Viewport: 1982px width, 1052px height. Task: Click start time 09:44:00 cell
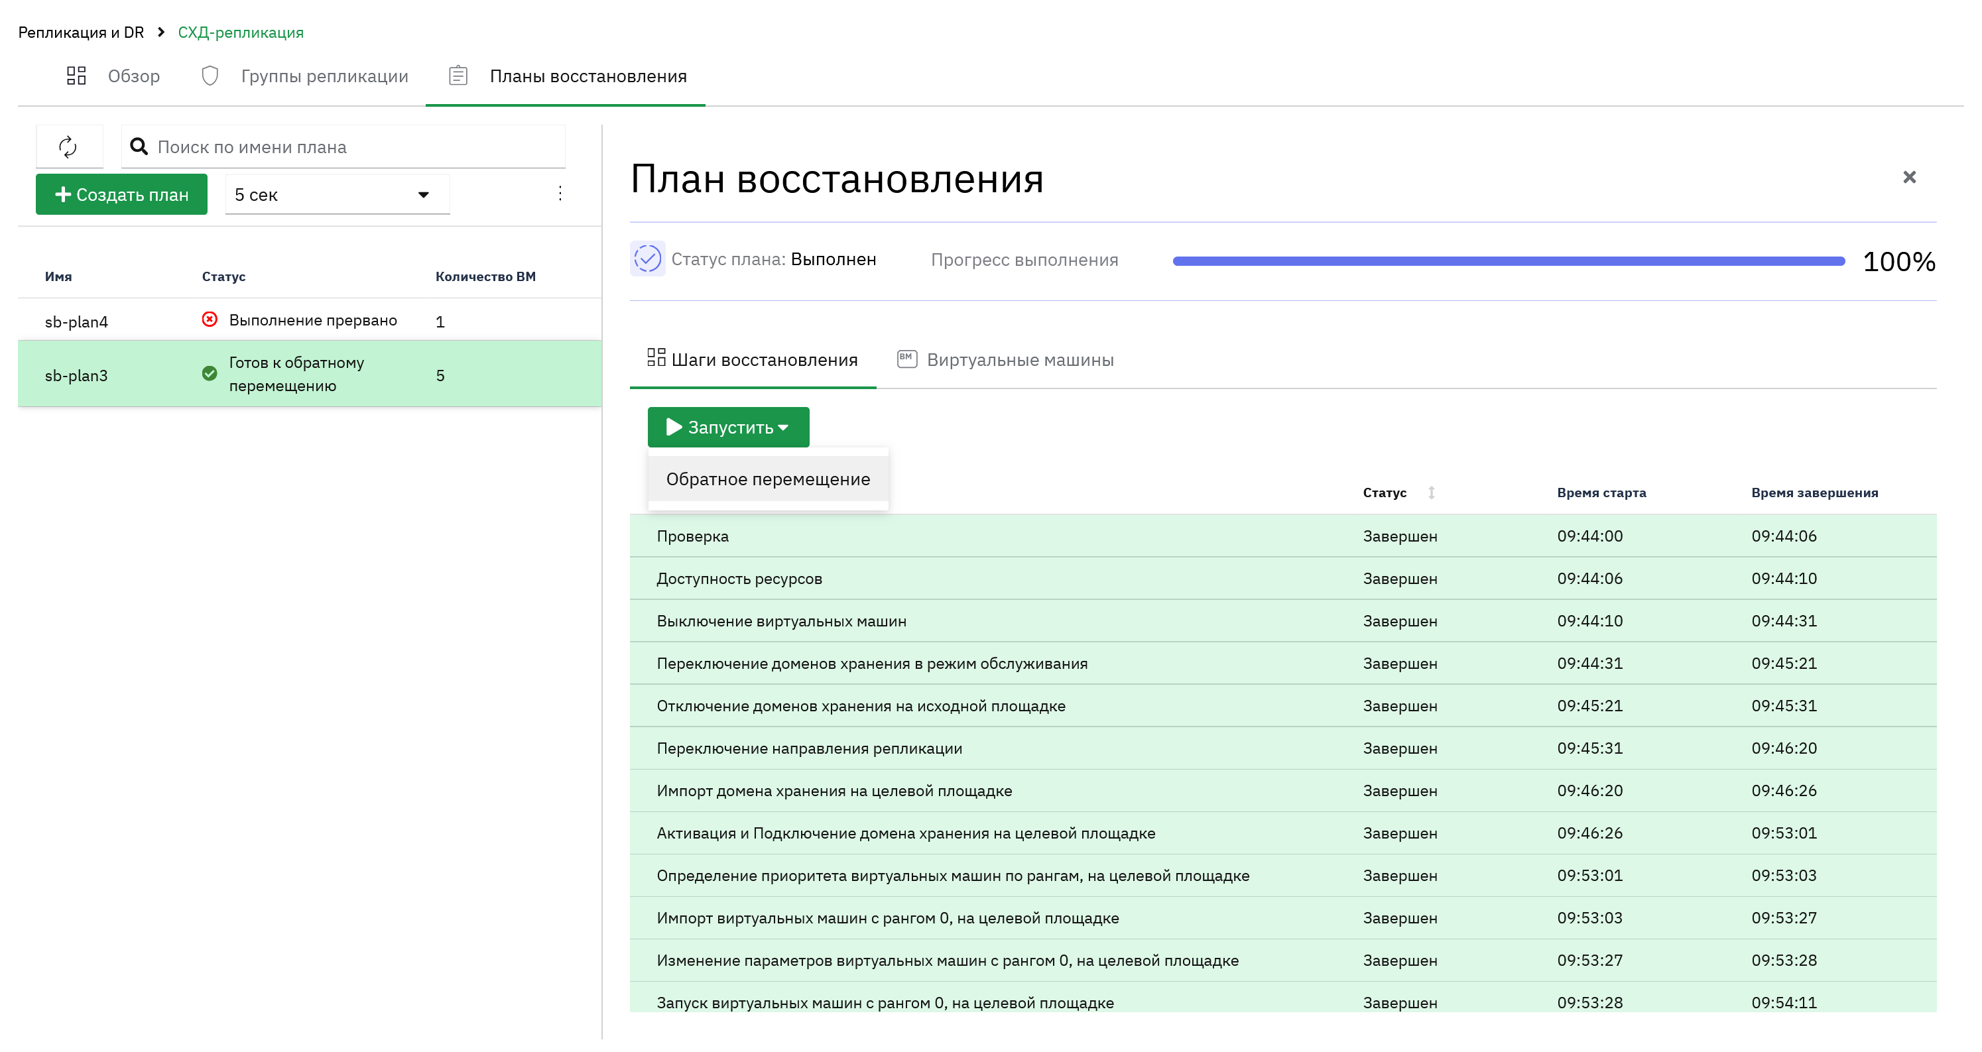(x=1589, y=536)
